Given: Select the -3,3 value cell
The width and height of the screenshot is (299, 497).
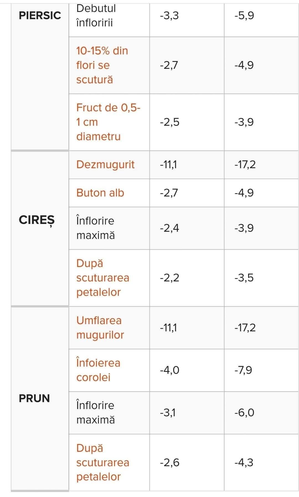Looking at the screenshot, I should coord(169,16).
